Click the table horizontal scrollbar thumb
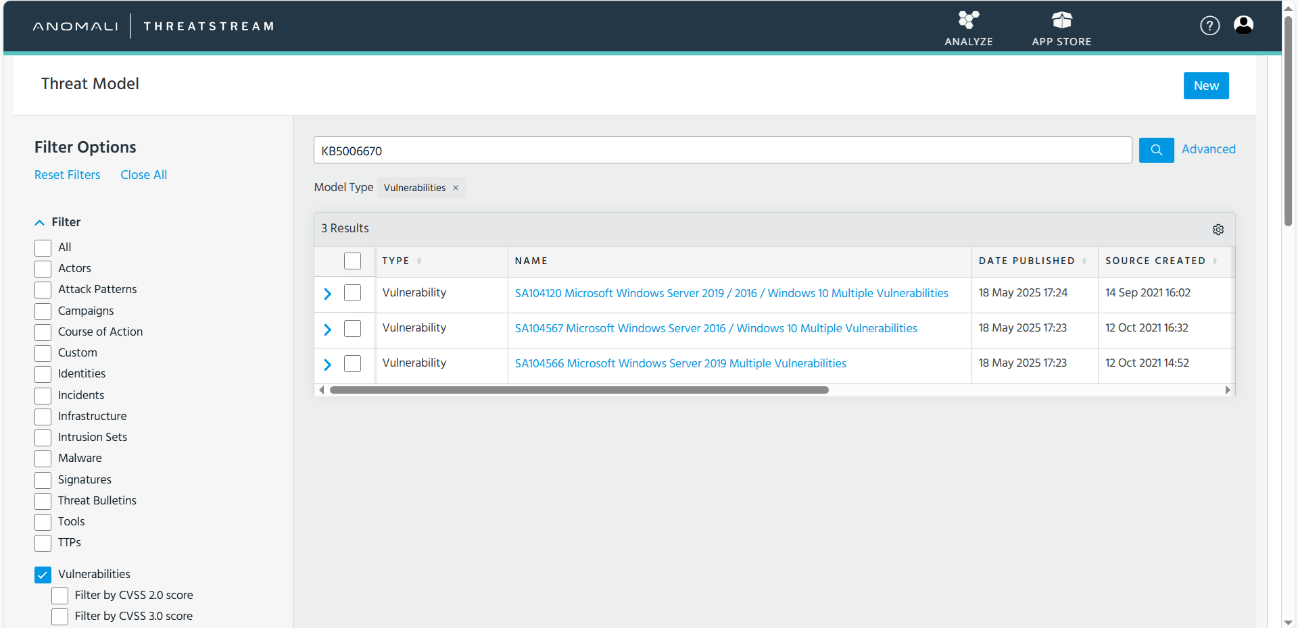 (579, 390)
